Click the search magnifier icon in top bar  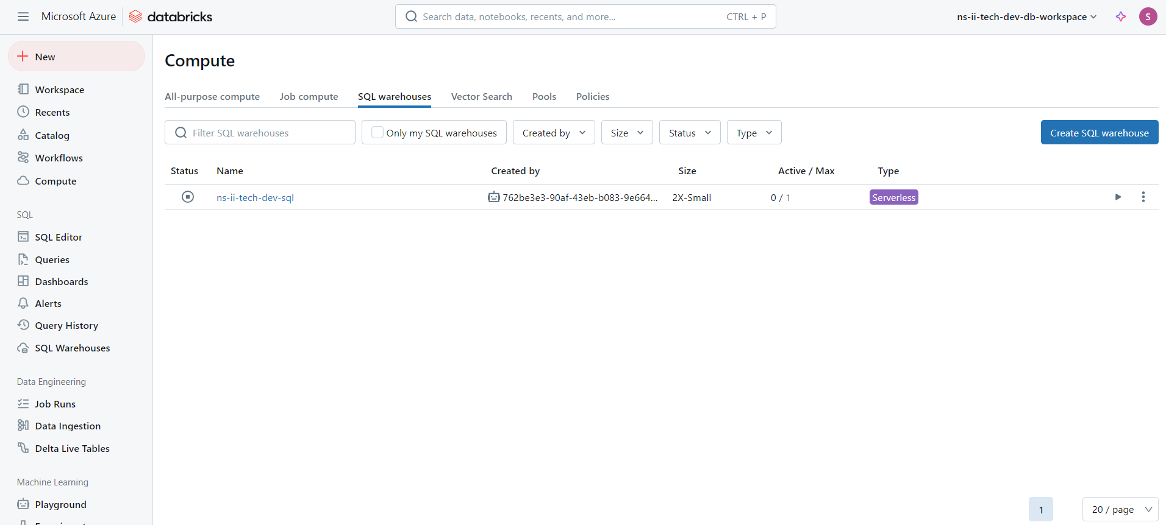point(412,16)
